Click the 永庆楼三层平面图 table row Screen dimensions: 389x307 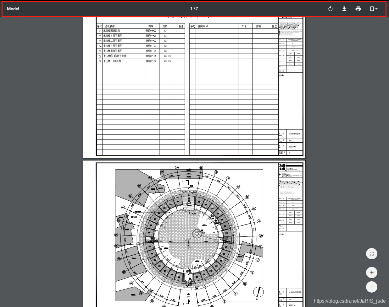point(140,46)
